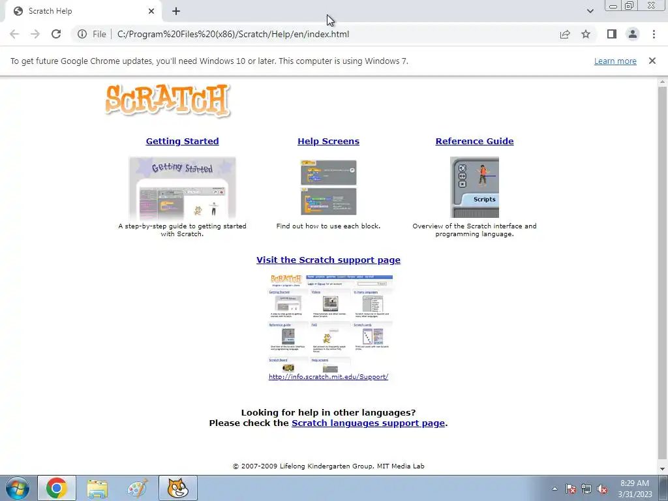Click the MIT Media Lab copyright text
This screenshot has width=668, height=501.
[329, 466]
